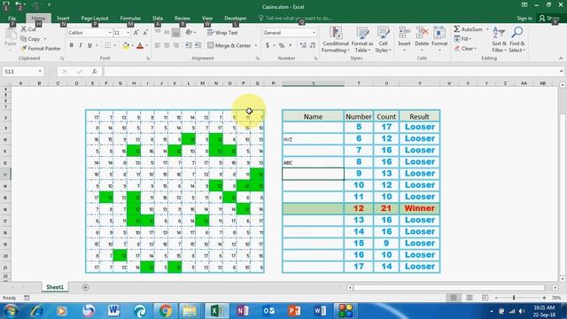Image resolution: width=567 pixels, height=319 pixels.
Task: Apply Accounting dollar number format
Action: pyautogui.click(x=268, y=45)
